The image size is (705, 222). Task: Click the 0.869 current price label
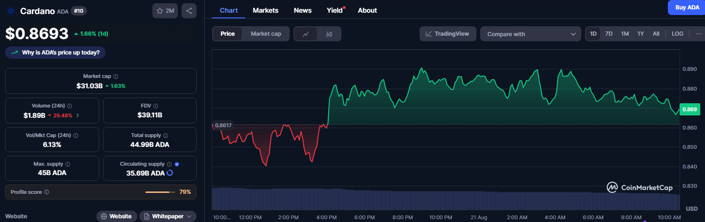coord(690,109)
